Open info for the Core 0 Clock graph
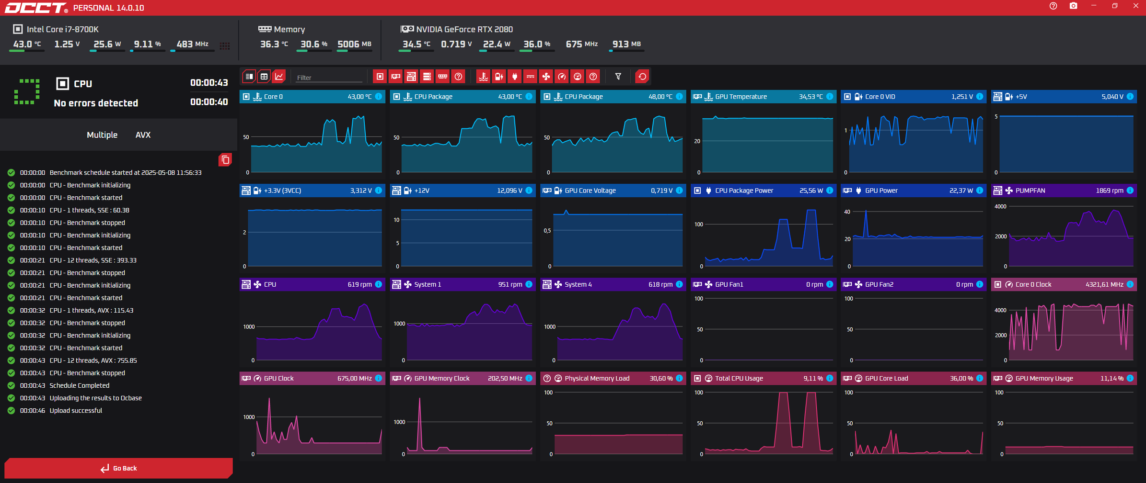 (x=1130, y=284)
